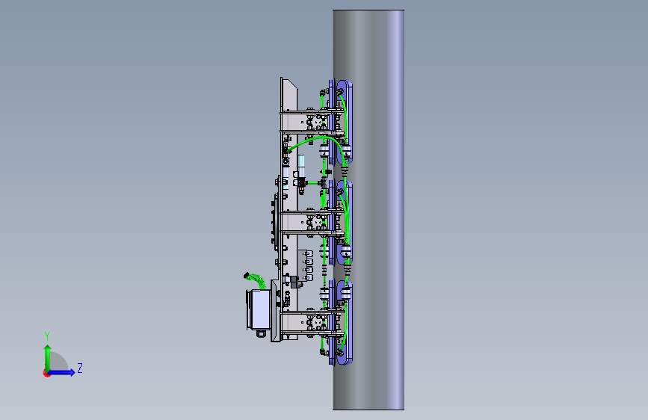Click the blue Z axis arrow of the triad
The height and width of the screenshot is (420, 648).
[x=62, y=372]
